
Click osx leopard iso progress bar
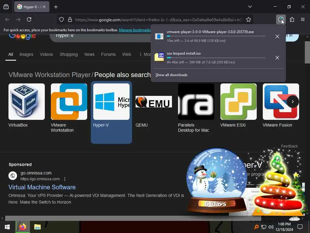coord(216,58)
